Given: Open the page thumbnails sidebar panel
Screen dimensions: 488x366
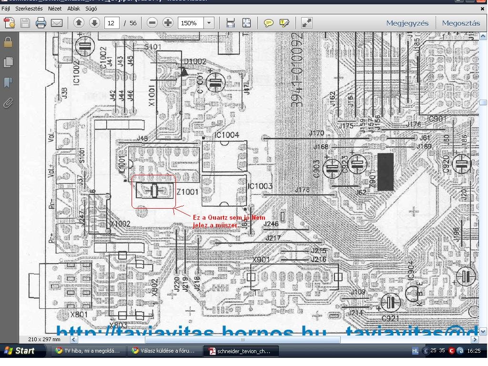Looking at the screenshot, I should (x=9, y=62).
